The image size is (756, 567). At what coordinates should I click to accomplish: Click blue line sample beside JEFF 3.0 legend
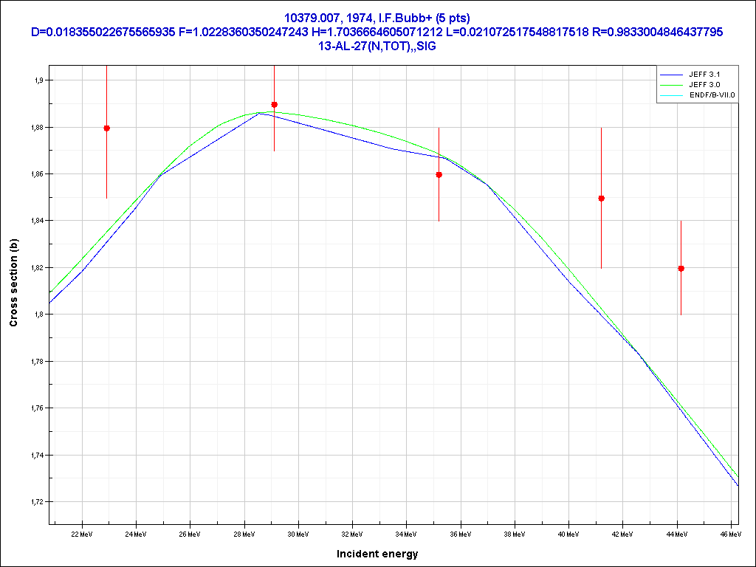[x=672, y=85]
